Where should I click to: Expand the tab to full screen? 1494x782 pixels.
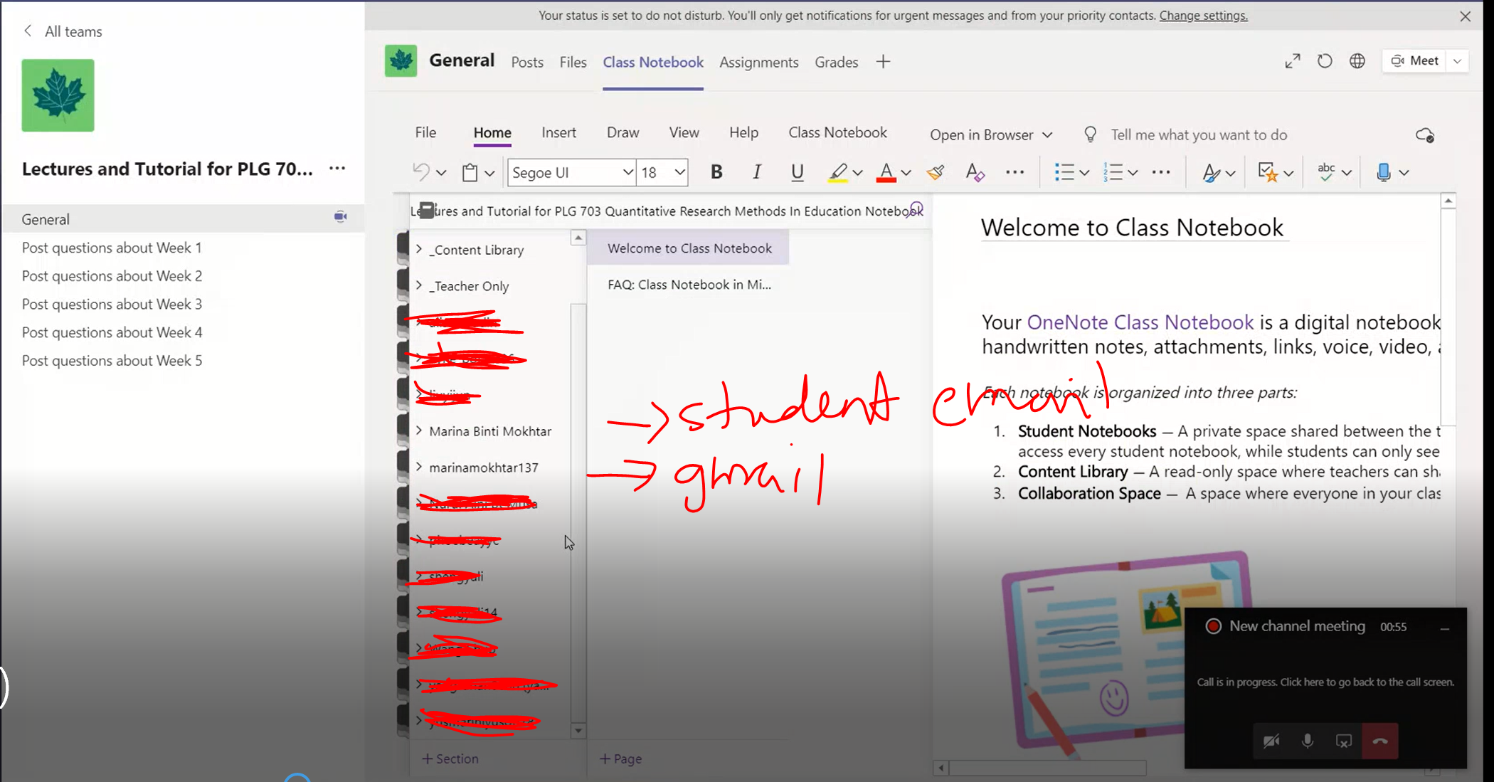1293,61
